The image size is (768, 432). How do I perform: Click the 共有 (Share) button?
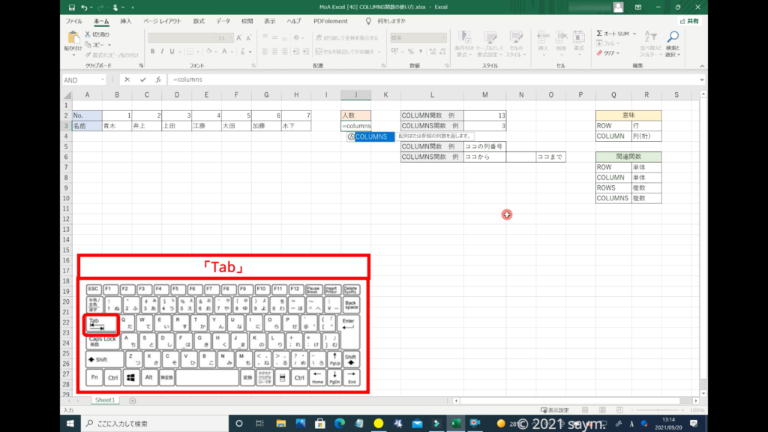click(x=688, y=21)
